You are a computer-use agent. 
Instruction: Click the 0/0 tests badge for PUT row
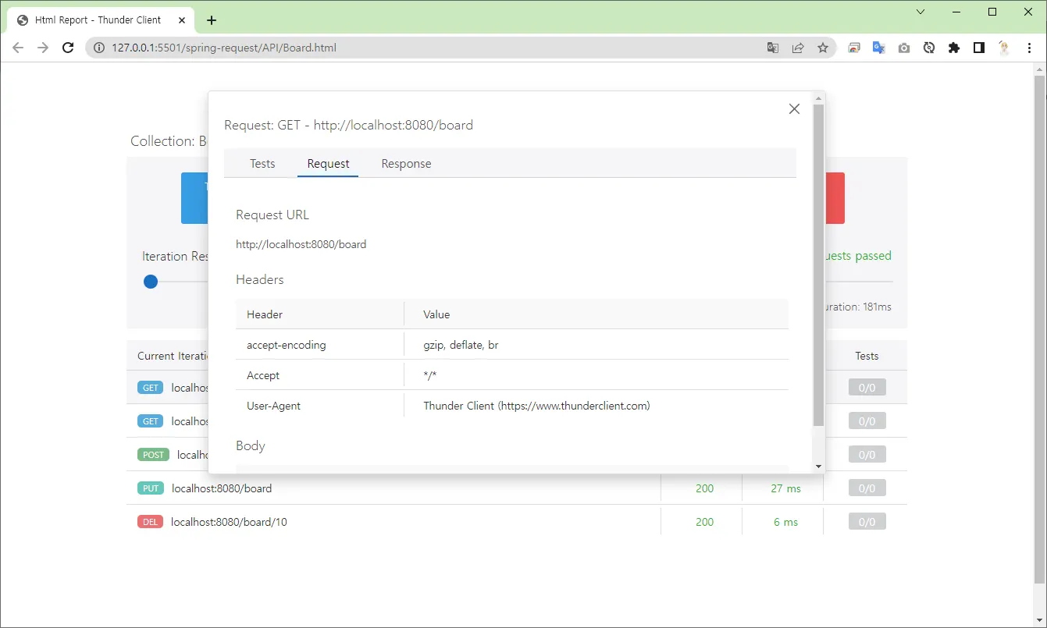tap(867, 488)
